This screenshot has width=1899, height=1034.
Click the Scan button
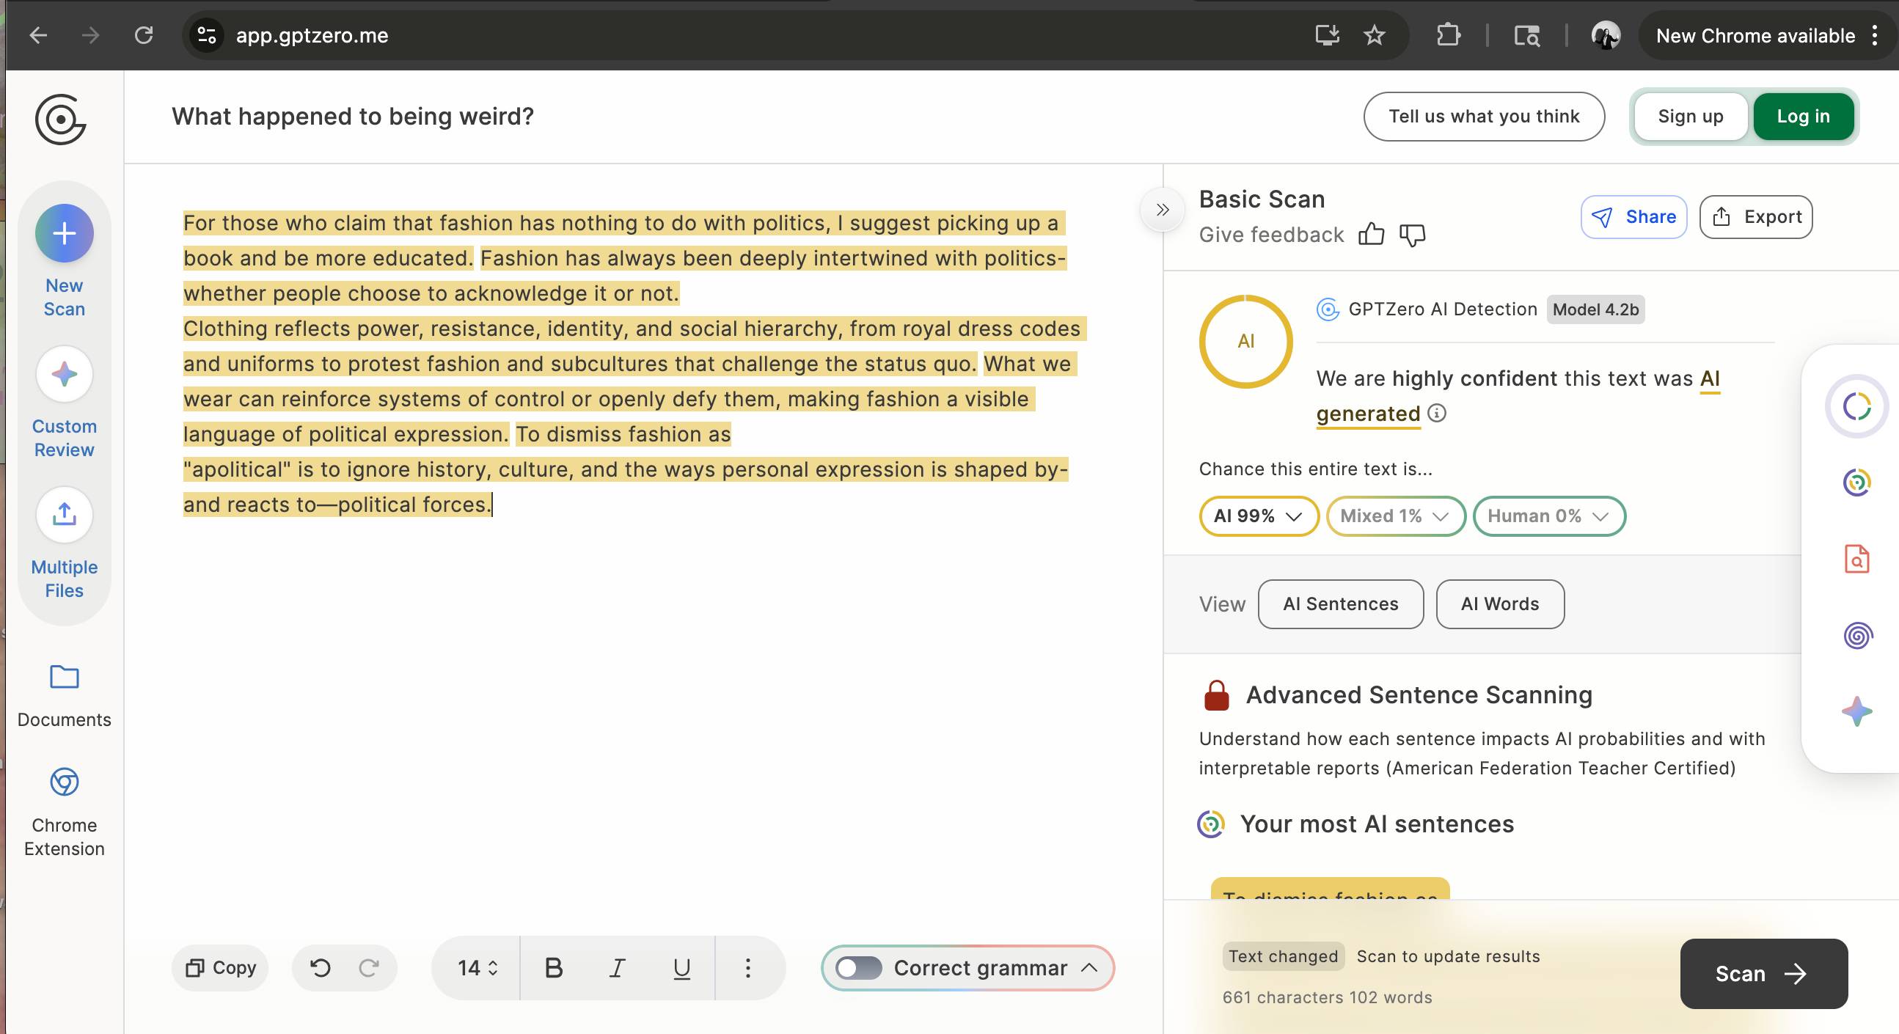(x=1763, y=974)
